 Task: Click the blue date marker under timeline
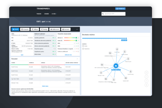124,40
